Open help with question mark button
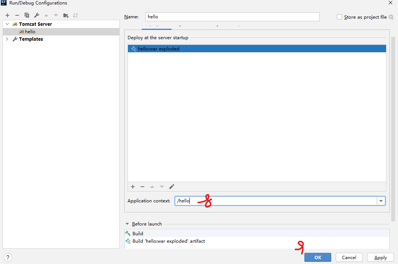Viewport: 398px width, 264px height. pos(8,257)
